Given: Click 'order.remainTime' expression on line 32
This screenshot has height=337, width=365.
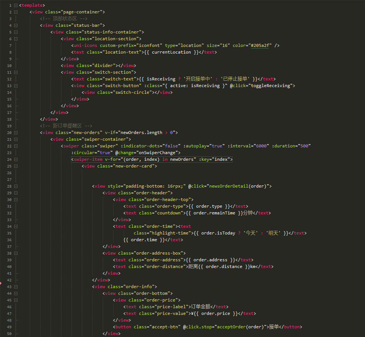Looking at the screenshot, I should point(214,213).
